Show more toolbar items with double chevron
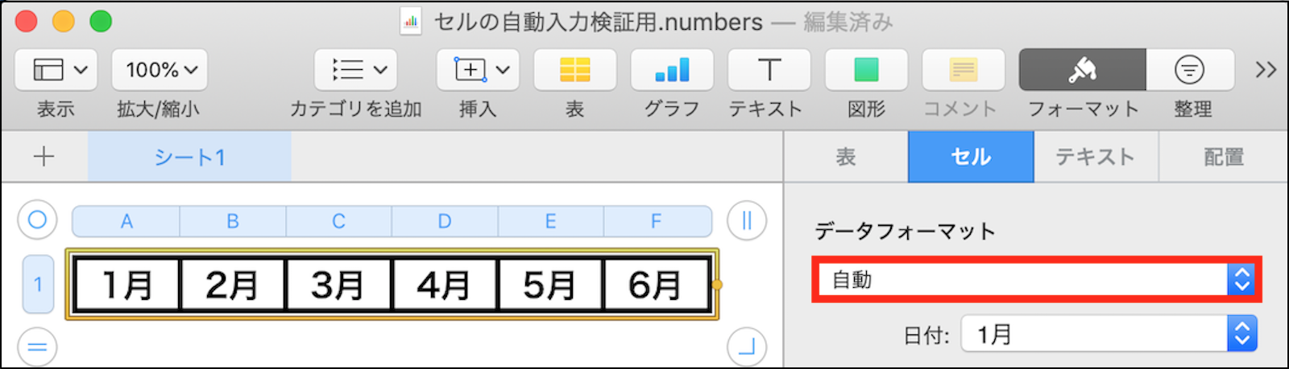 coord(1266,71)
